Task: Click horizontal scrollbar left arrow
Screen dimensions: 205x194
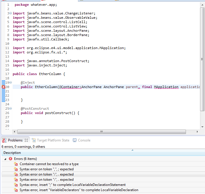Action: (x=14, y=132)
